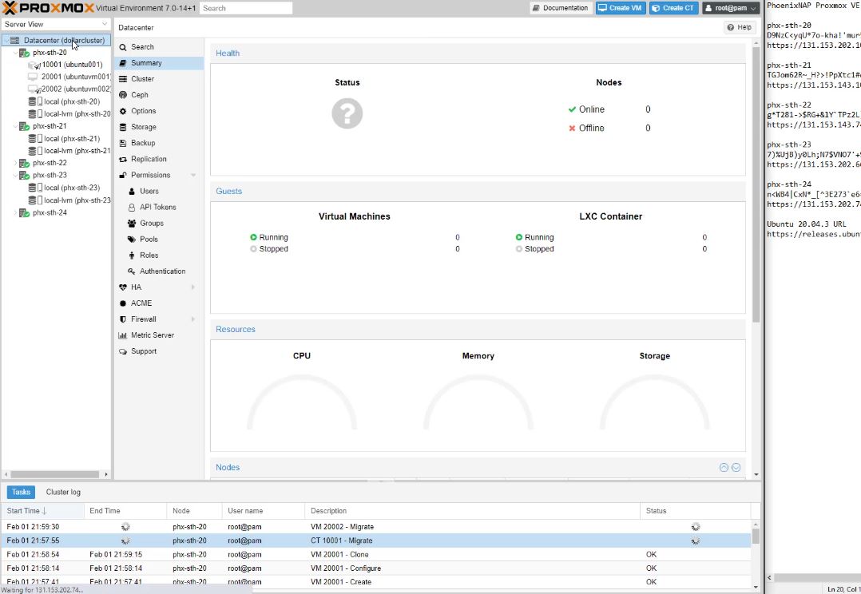Open the Storage section icon
This screenshot has height=594, width=861.
point(123,127)
